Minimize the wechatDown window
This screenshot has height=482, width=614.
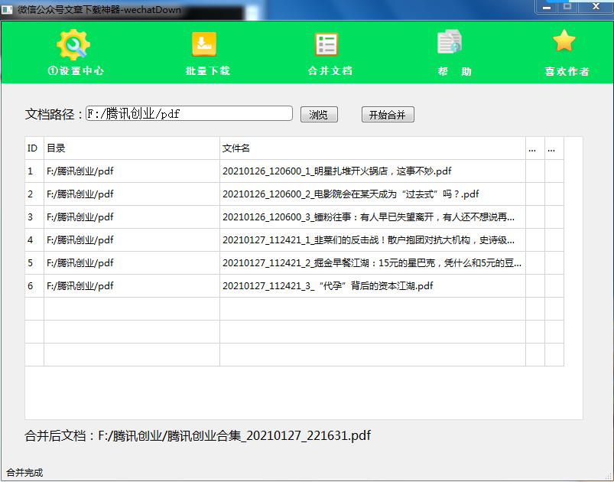tap(547, 7)
